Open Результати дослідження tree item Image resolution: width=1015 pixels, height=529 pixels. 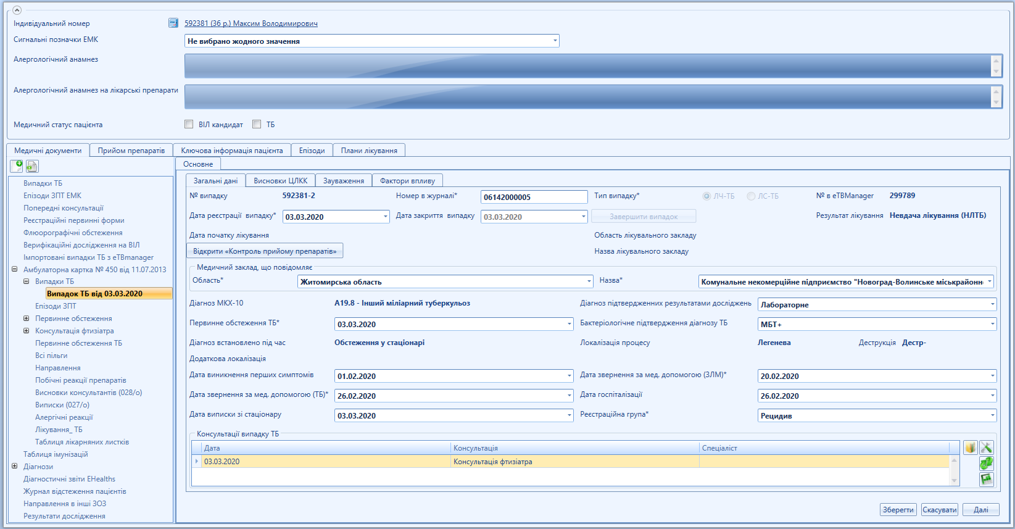point(64,516)
